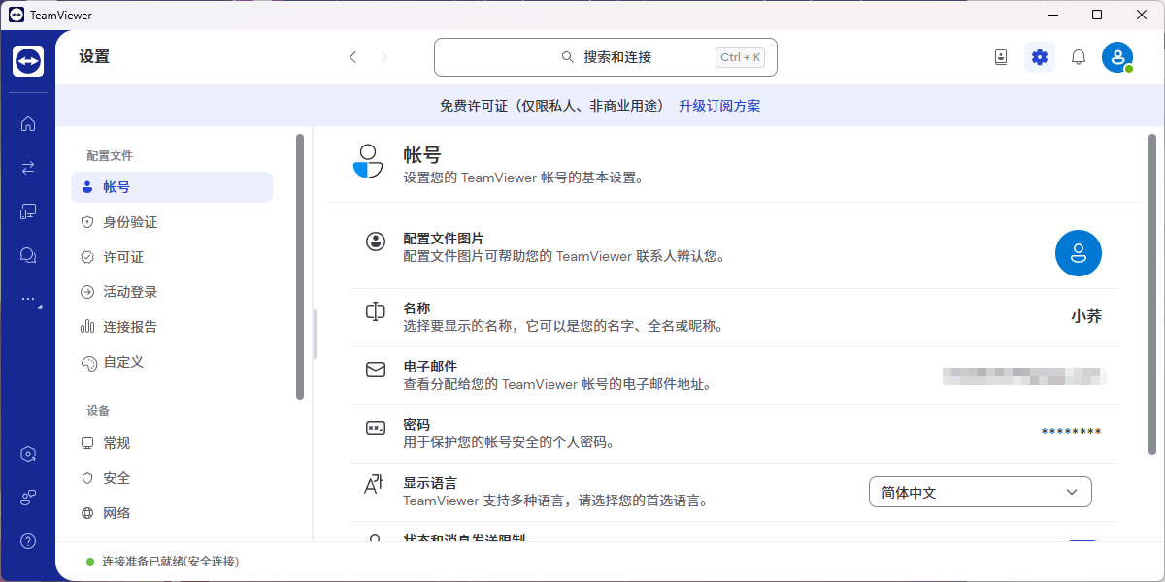Image resolution: width=1165 pixels, height=582 pixels.
Task: Click the Ctrl + K shortcut badge
Action: [741, 57]
